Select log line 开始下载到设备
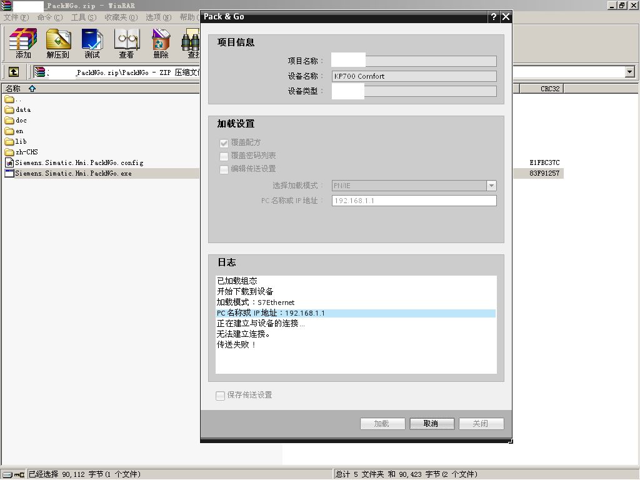Viewport: 640px width, 480px height. [245, 291]
